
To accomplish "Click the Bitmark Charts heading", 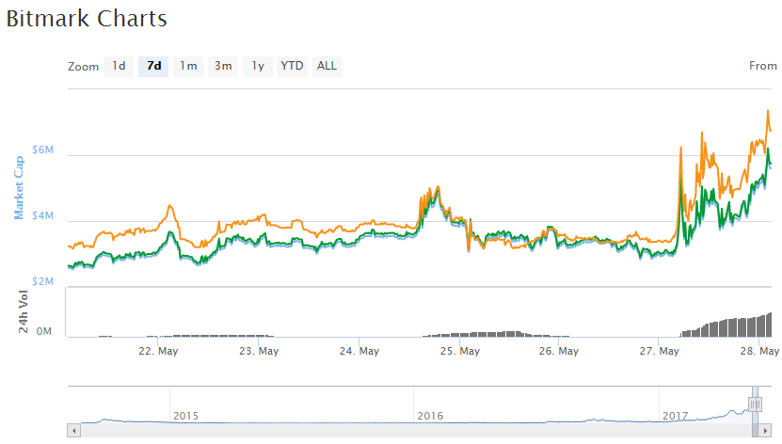I will click(x=87, y=19).
